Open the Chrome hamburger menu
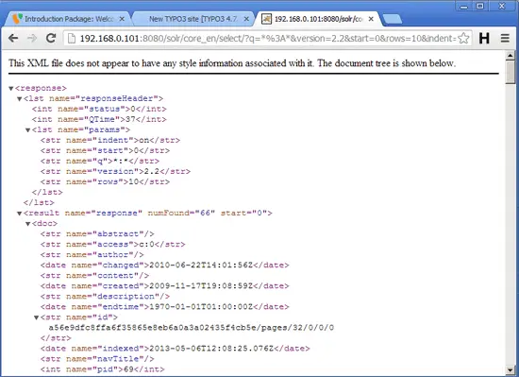Image resolution: width=519 pixels, height=377 pixels. (x=505, y=39)
